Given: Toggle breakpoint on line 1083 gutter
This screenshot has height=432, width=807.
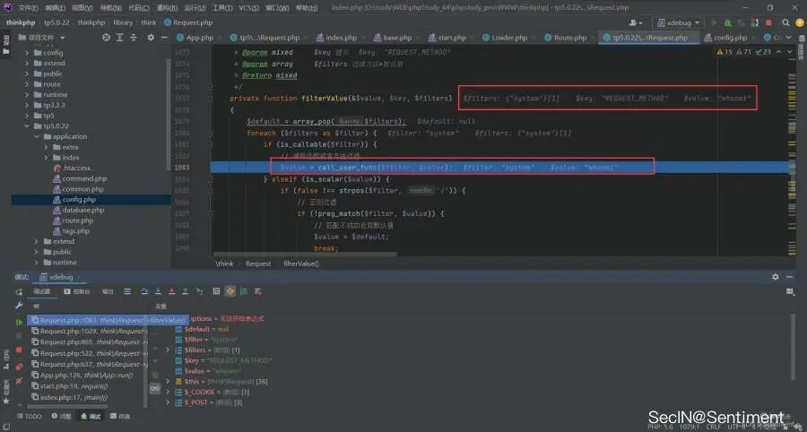Looking at the screenshot, I should click(x=202, y=168).
